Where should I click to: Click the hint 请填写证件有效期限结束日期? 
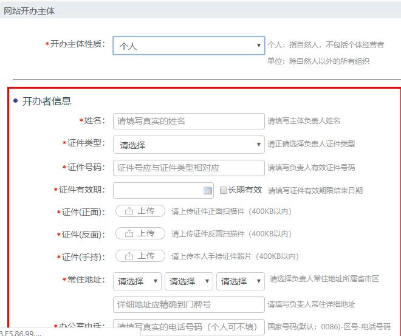[x=315, y=191]
